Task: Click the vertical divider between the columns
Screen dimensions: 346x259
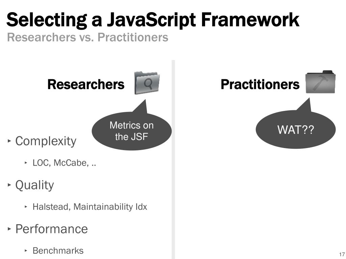Action: (x=173, y=159)
